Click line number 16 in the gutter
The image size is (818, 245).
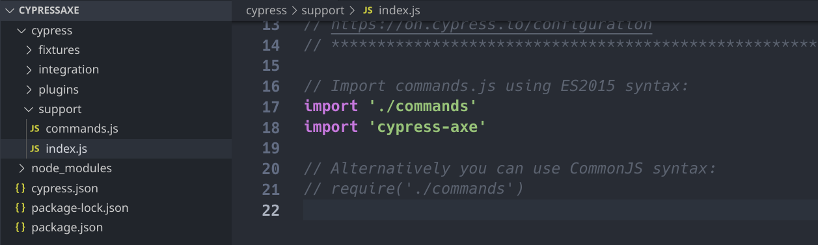click(x=270, y=86)
